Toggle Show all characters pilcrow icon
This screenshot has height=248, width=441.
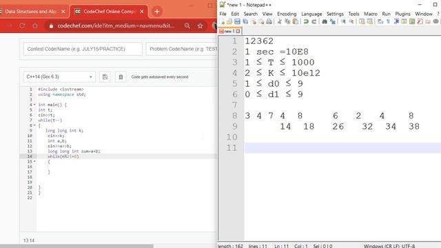click(x=388, y=21)
